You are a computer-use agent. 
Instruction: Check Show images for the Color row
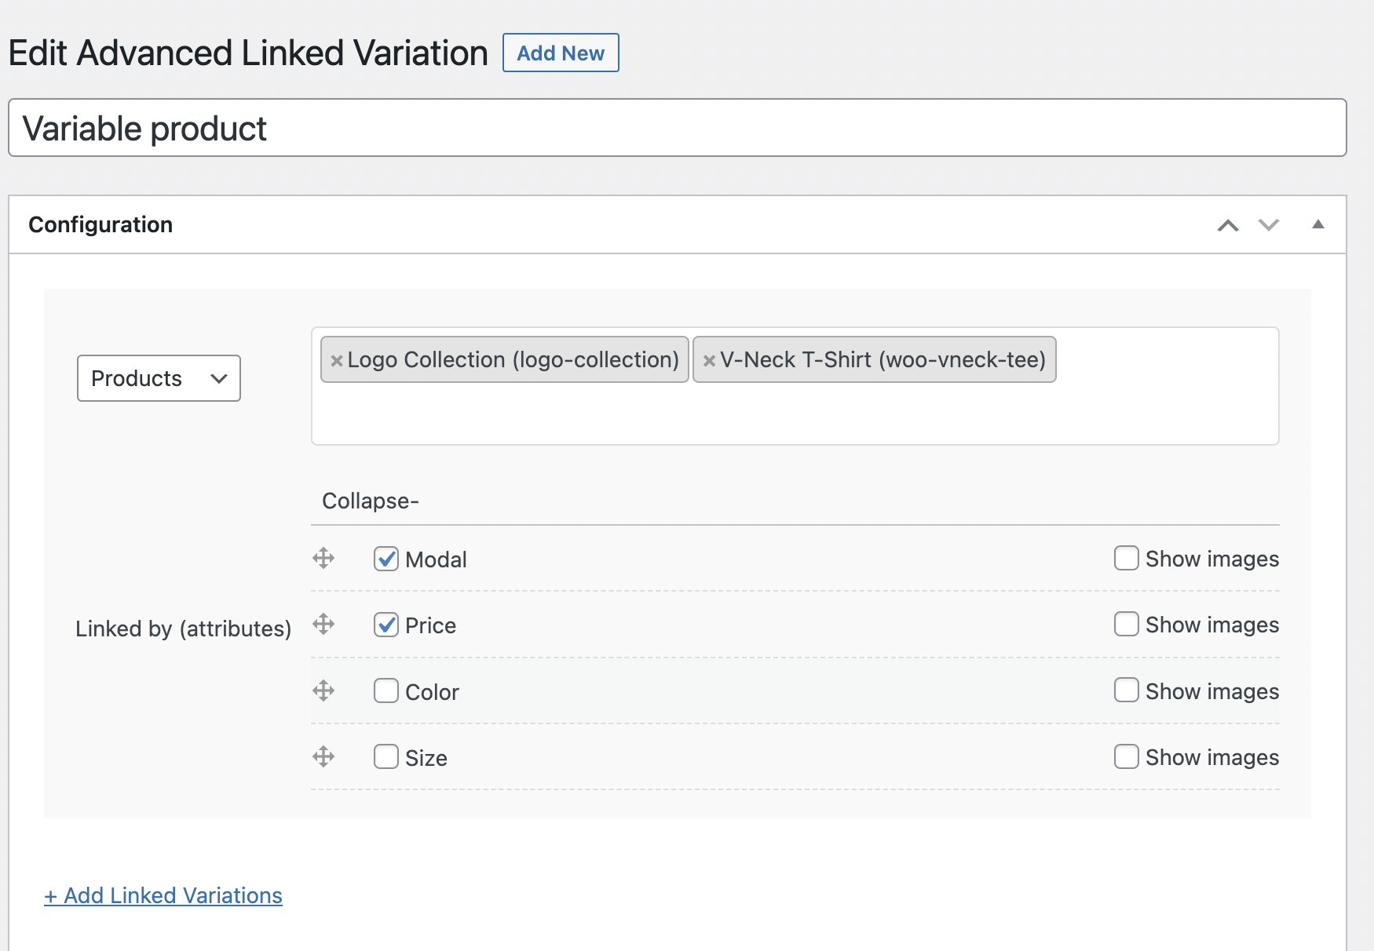point(1127,690)
